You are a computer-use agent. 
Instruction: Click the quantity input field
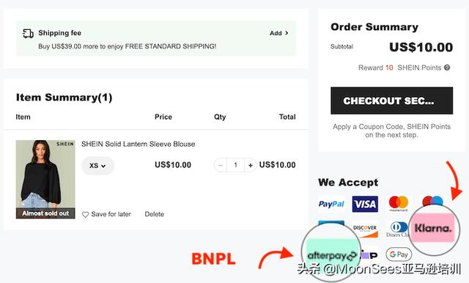(x=235, y=165)
